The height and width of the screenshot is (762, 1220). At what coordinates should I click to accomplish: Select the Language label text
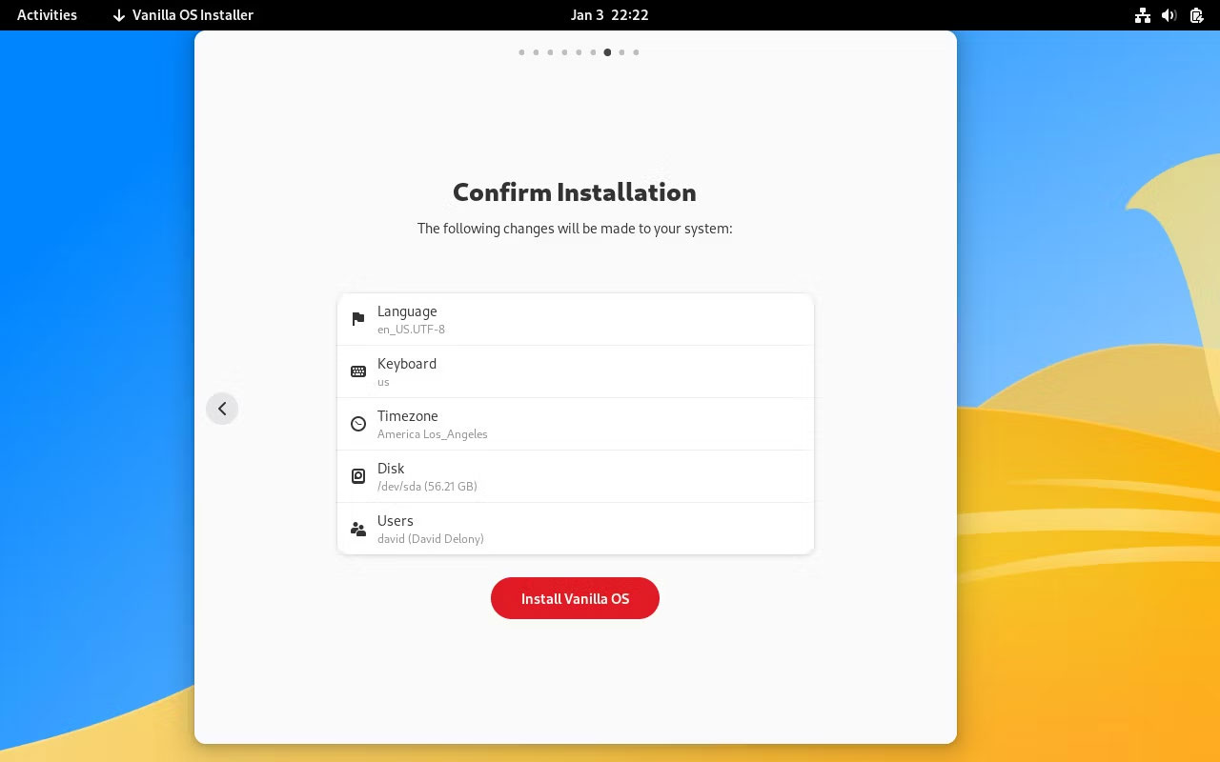tap(407, 311)
